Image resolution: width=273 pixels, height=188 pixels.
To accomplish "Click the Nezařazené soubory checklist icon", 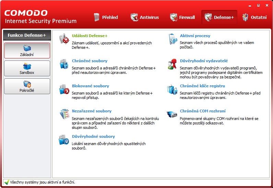I will (x=64, y=114).
